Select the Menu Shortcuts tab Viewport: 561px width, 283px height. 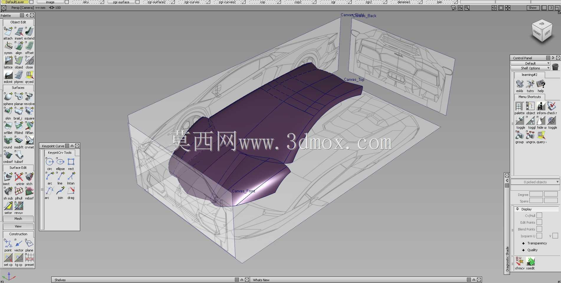coord(530,97)
